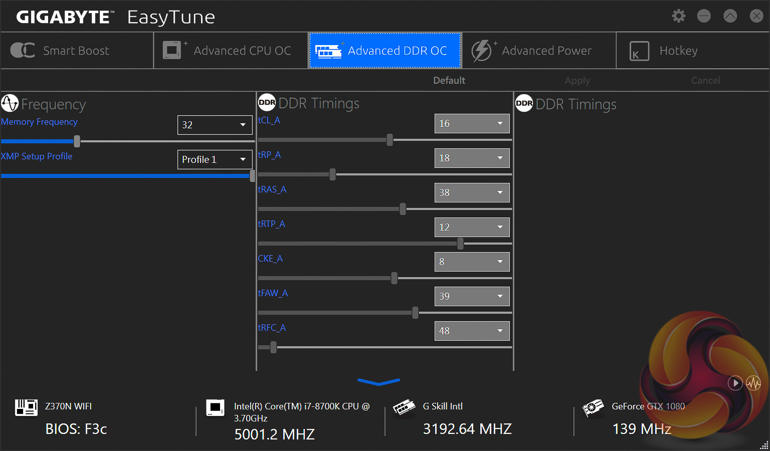Click the tRTP_A label
The height and width of the screenshot is (451, 770).
(272, 224)
